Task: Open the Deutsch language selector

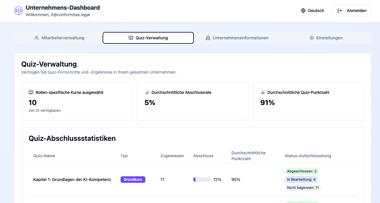Action: [x=313, y=11]
